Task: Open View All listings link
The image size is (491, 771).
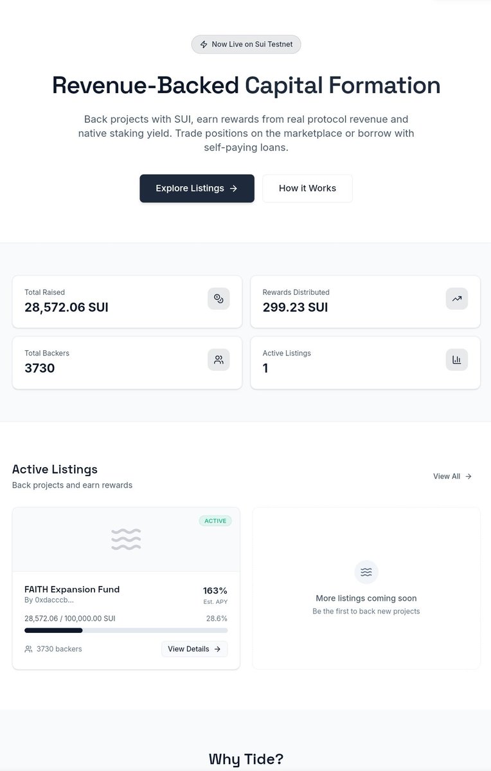Action: click(452, 476)
